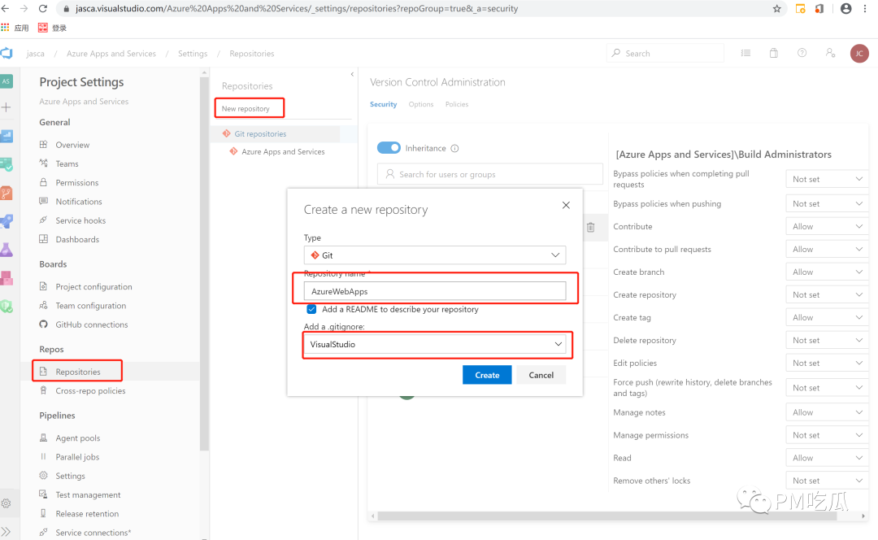Open Cross-repo policies settings
Image resolution: width=878 pixels, height=540 pixels.
click(90, 390)
